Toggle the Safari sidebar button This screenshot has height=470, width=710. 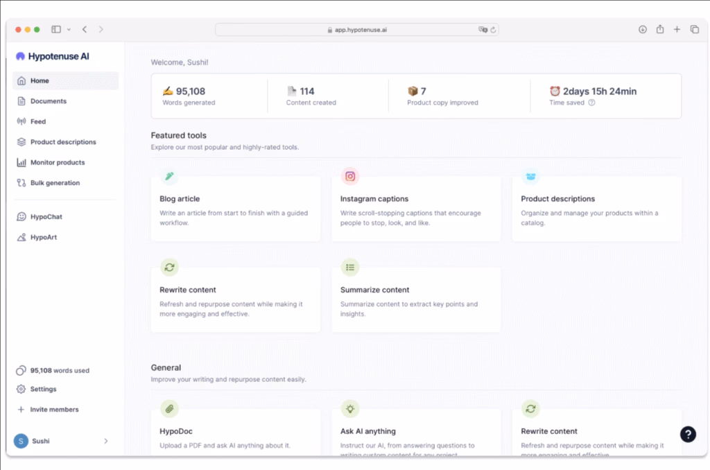(x=56, y=29)
